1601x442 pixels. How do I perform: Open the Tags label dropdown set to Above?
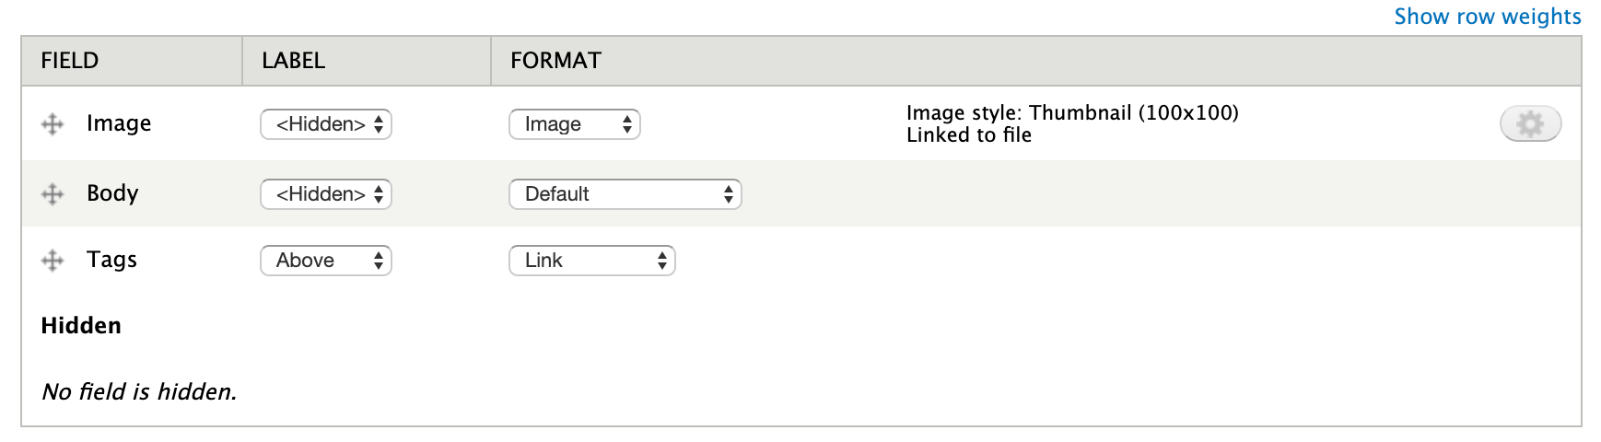326,261
